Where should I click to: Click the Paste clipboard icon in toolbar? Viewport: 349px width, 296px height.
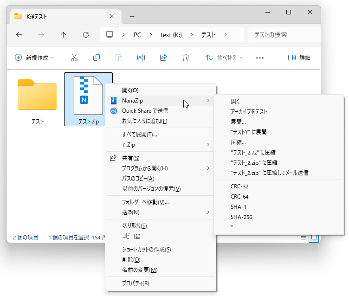119,58
